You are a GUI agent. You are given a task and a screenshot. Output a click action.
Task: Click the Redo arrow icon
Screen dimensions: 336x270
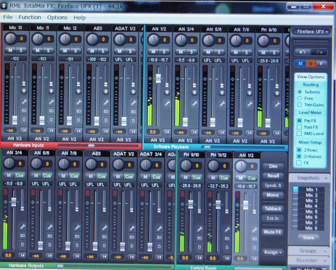point(319,52)
